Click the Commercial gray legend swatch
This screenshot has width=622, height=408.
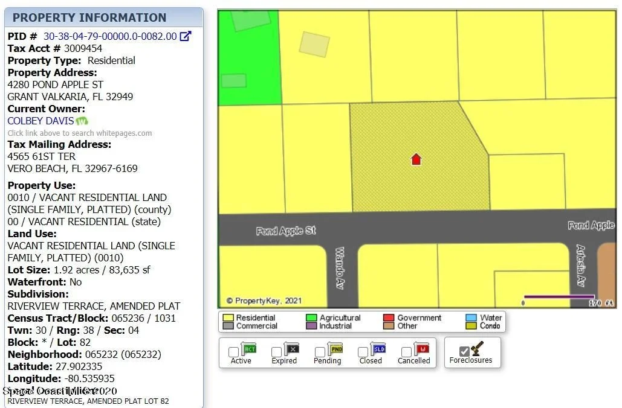coord(228,326)
